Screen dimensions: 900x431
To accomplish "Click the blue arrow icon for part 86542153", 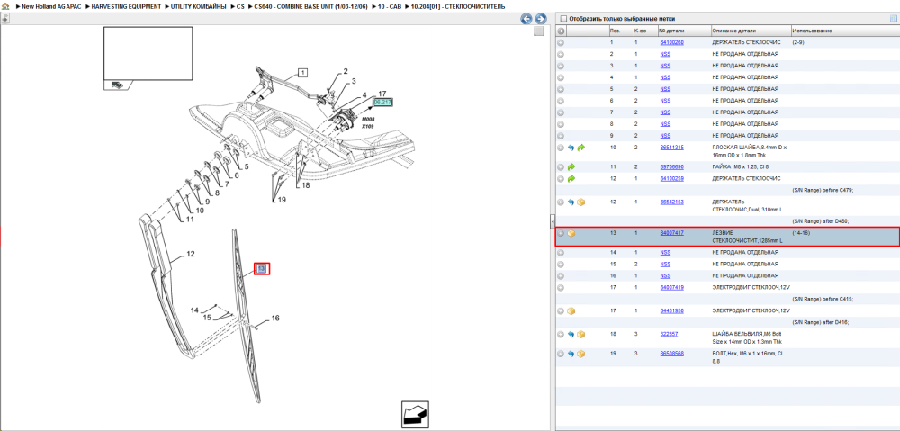I will pos(571,202).
